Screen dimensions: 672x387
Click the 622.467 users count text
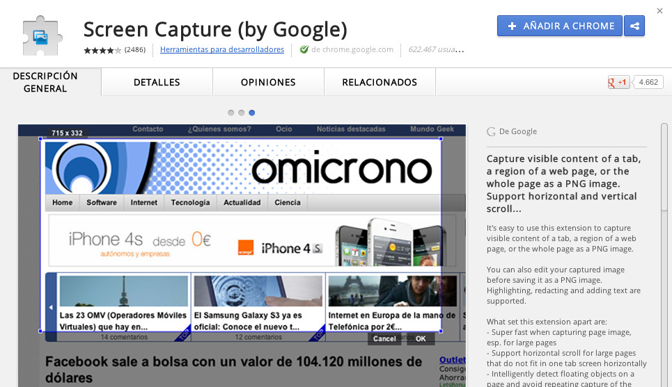[x=436, y=49]
